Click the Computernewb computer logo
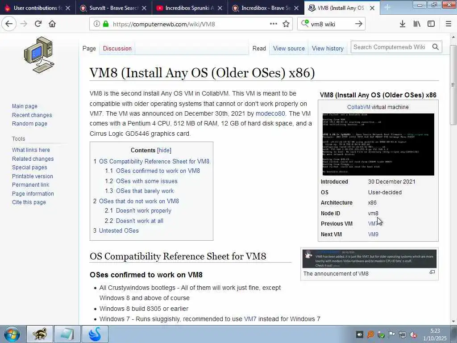 (x=39, y=55)
